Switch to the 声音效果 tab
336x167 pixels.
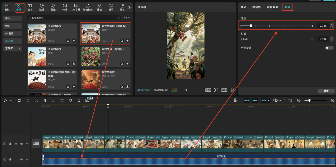[x=273, y=7]
